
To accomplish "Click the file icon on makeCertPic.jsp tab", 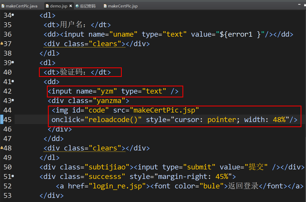I will point(105,6).
